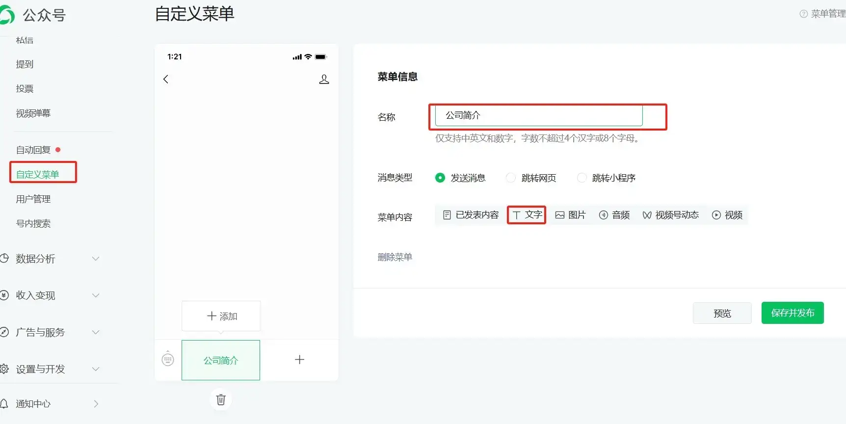Open 私信 in the sidebar
Image resolution: width=846 pixels, height=424 pixels.
(25, 40)
